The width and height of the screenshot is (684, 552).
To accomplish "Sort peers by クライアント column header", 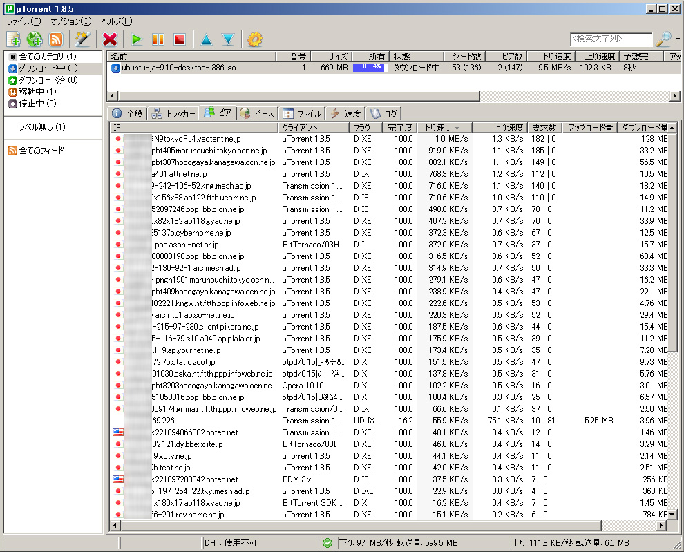I will [x=313, y=128].
